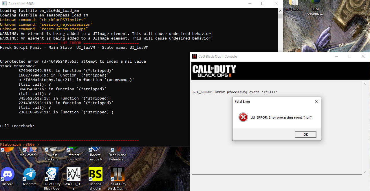The width and height of the screenshot is (370, 191).
Task: Open the MovieStarPlanet desktop shortcut
Action: 29,152
